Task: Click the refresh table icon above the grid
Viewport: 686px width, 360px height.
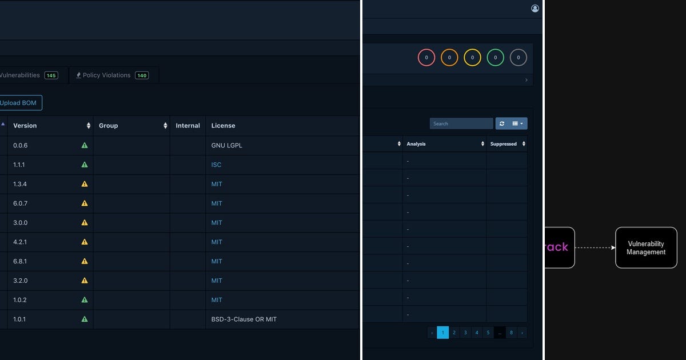Action: [x=502, y=123]
